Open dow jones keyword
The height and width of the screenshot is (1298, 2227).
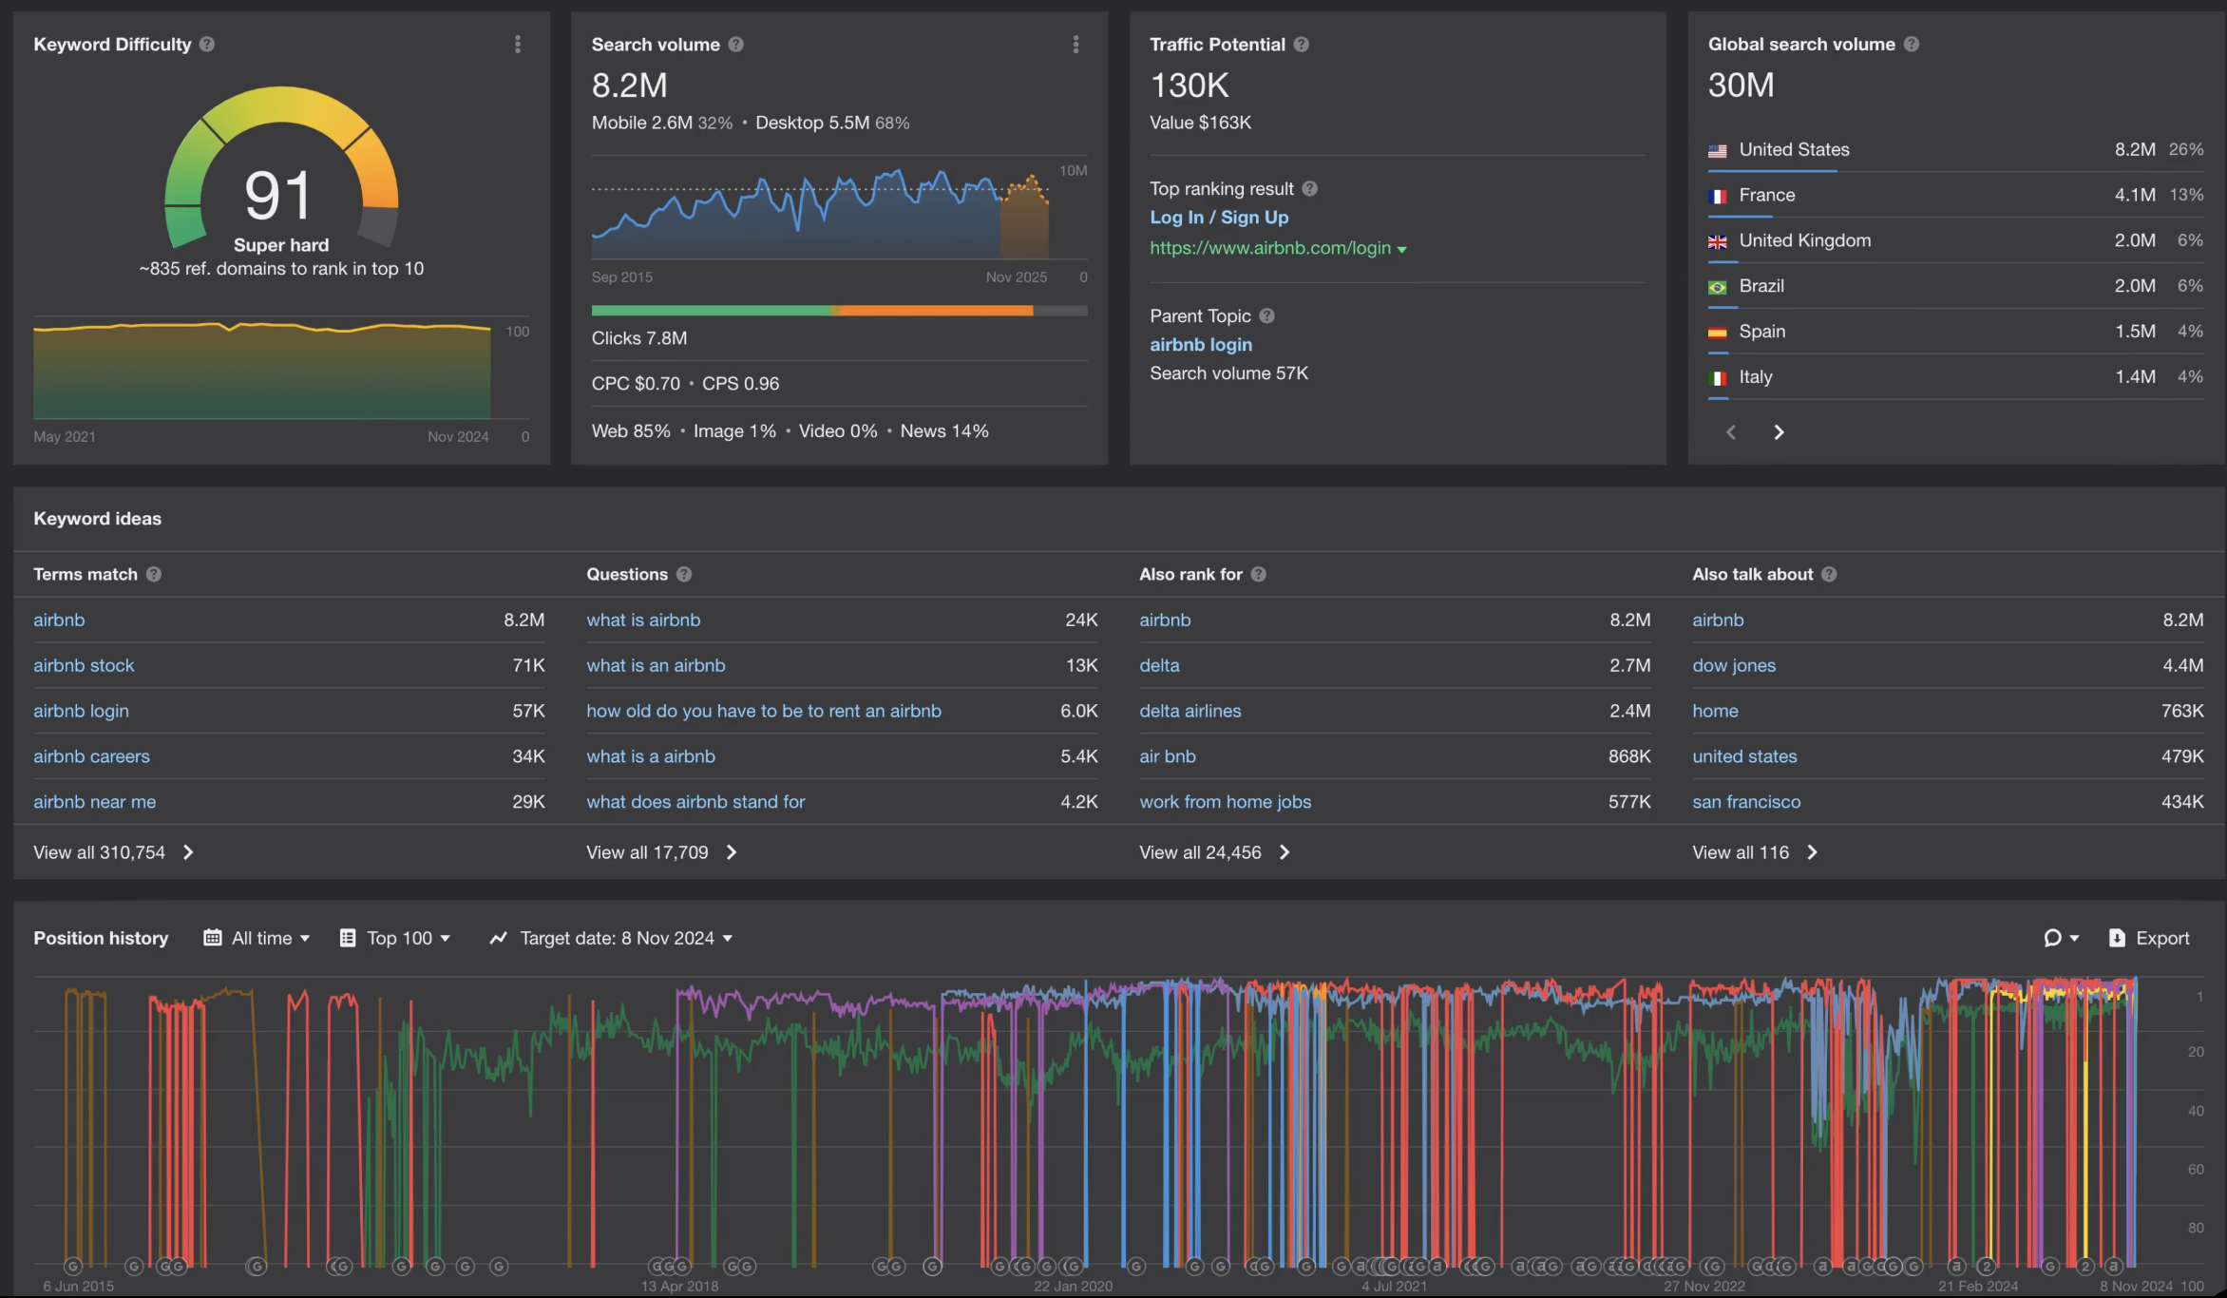click(1734, 665)
